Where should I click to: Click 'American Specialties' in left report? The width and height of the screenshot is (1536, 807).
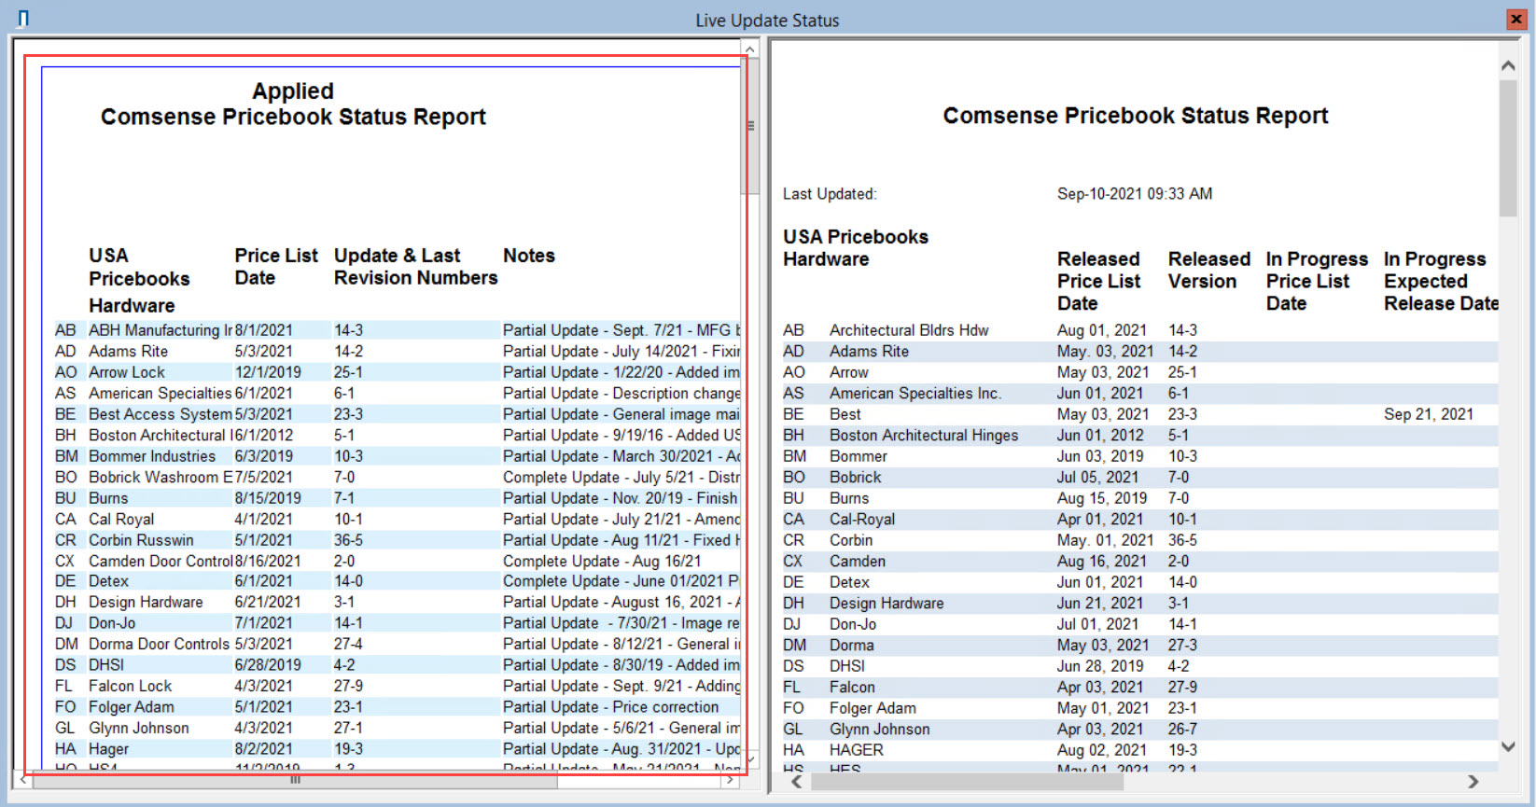tap(160, 394)
